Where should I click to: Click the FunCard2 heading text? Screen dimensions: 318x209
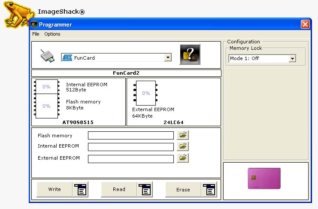pos(126,73)
